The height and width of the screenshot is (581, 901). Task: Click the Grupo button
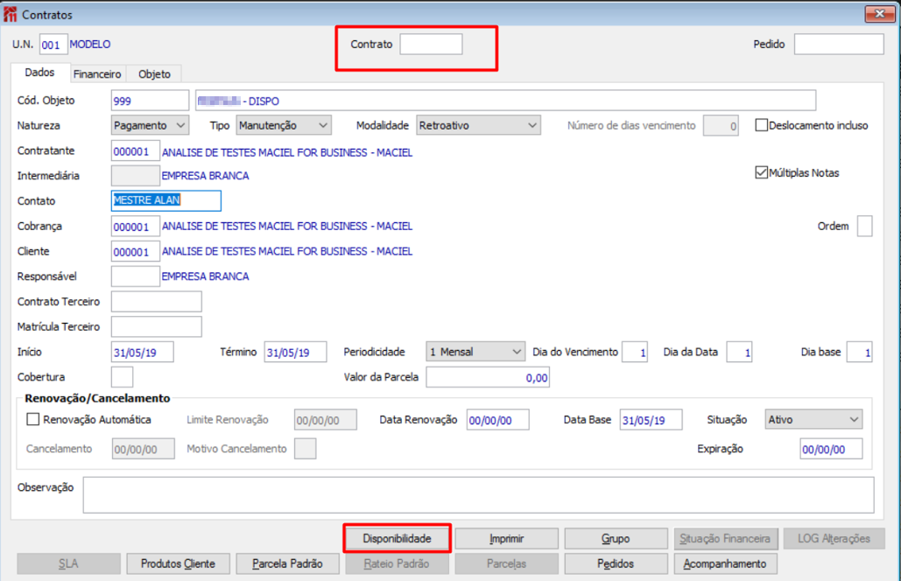click(616, 538)
